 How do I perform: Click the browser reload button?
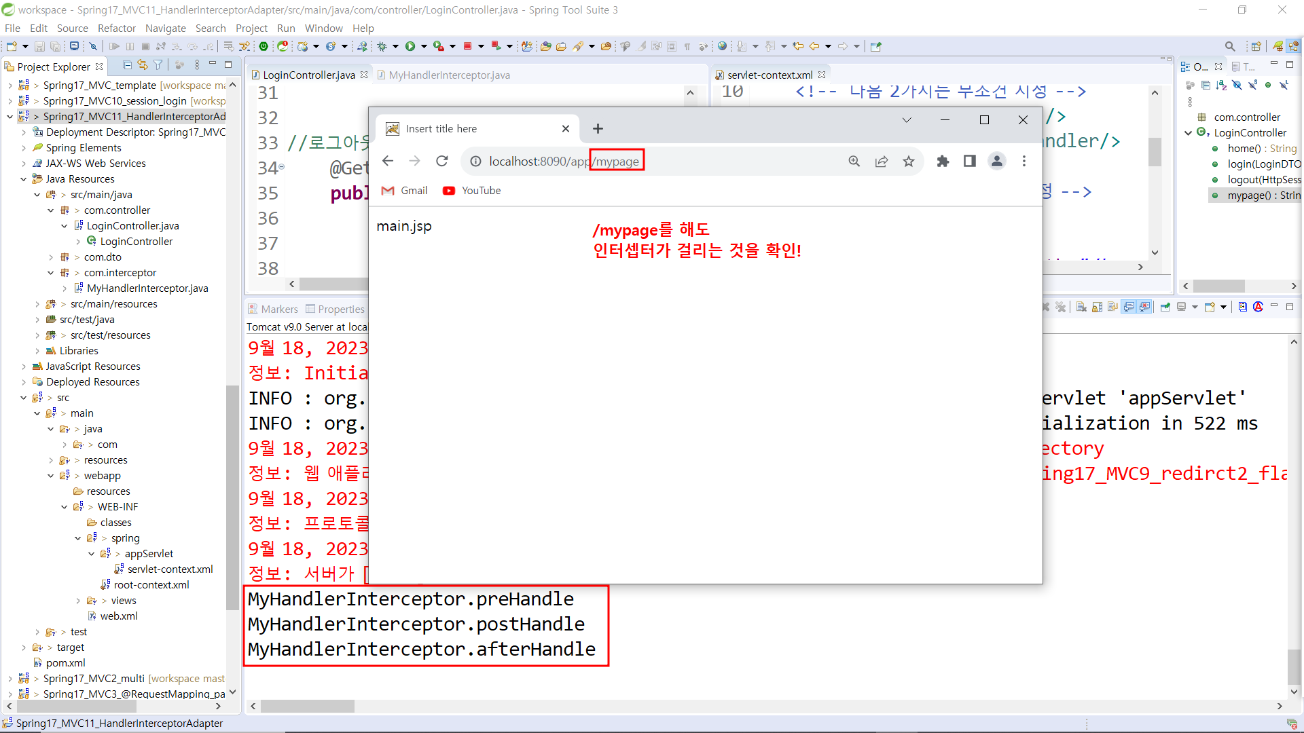coord(442,162)
